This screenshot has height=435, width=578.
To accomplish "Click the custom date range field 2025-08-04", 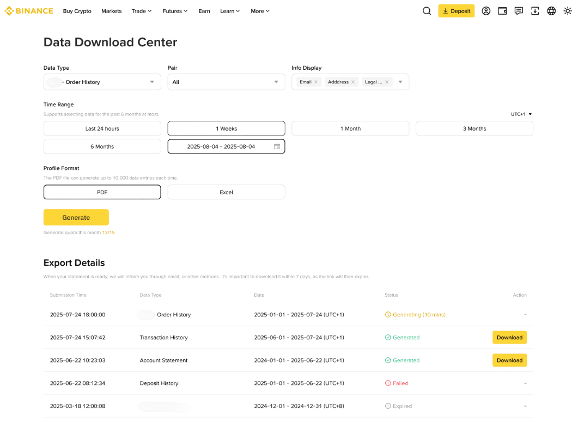I will click(x=226, y=146).
